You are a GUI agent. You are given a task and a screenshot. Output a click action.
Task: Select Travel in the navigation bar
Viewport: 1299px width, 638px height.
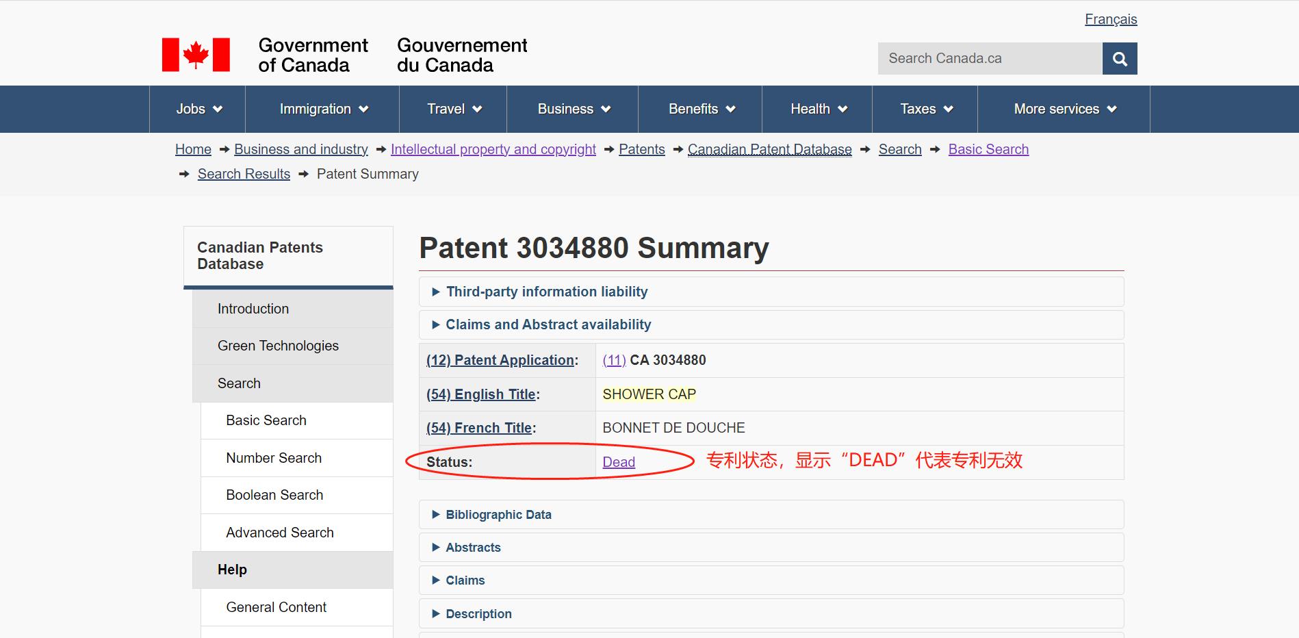452,108
